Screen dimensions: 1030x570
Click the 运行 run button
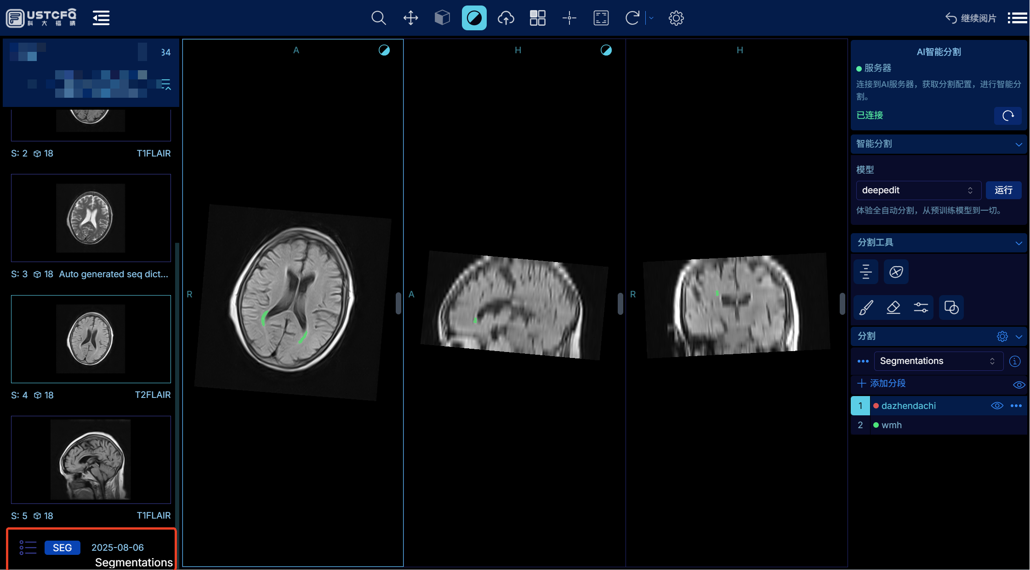coord(1003,190)
